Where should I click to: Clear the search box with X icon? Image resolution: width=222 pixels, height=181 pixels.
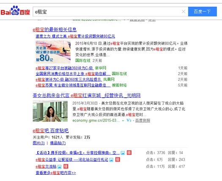(184, 11)
